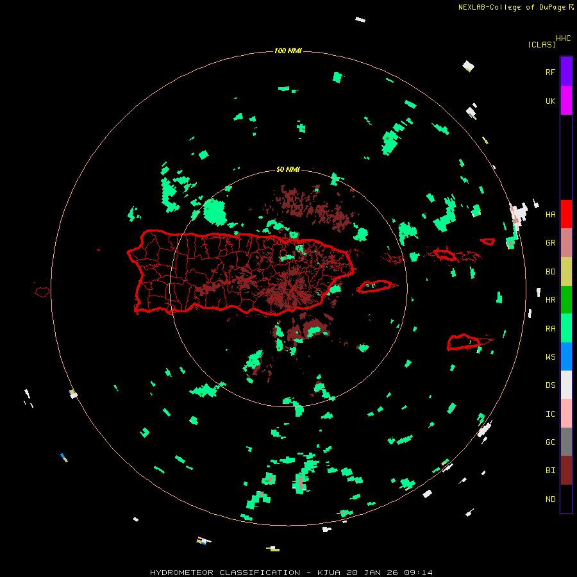This screenshot has width=577, height=577.
Task: Click the 'GC' legend label
Action: (x=550, y=442)
